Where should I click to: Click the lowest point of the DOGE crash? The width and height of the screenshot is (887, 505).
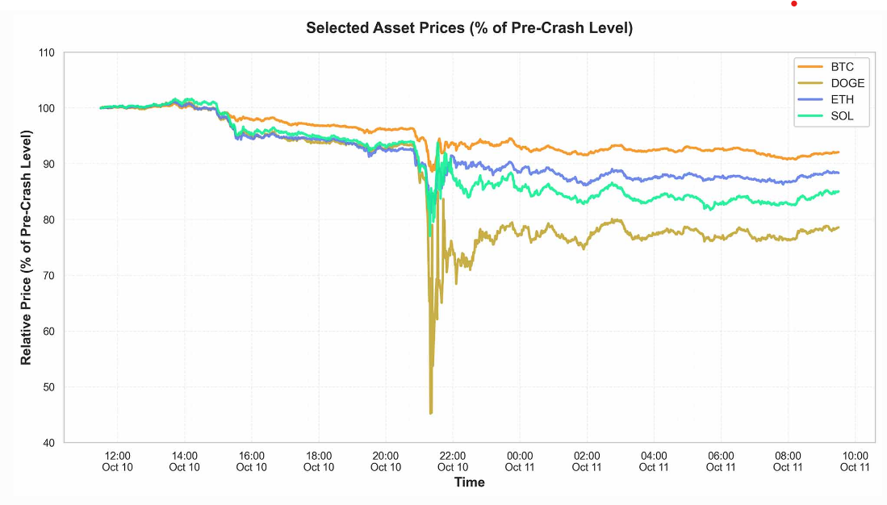tap(431, 413)
